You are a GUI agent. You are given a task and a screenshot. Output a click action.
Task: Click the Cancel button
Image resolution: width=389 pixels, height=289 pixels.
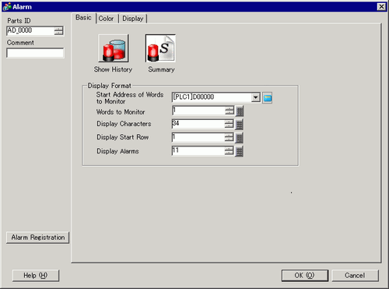click(x=355, y=275)
